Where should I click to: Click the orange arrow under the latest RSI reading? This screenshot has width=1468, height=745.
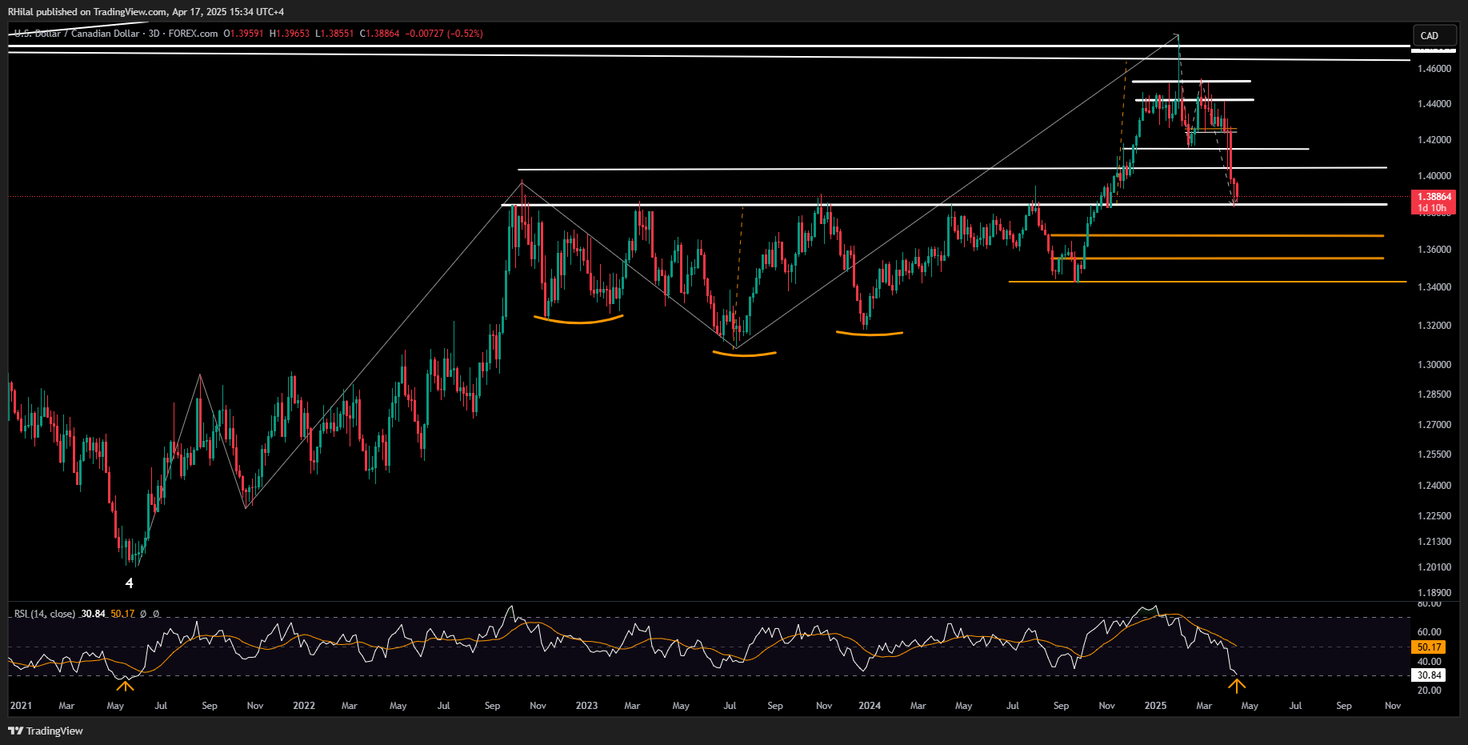pos(1237,686)
